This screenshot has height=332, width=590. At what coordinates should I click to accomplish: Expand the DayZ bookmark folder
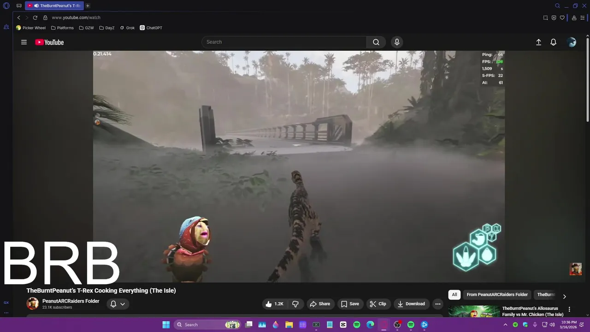pyautogui.click(x=107, y=28)
